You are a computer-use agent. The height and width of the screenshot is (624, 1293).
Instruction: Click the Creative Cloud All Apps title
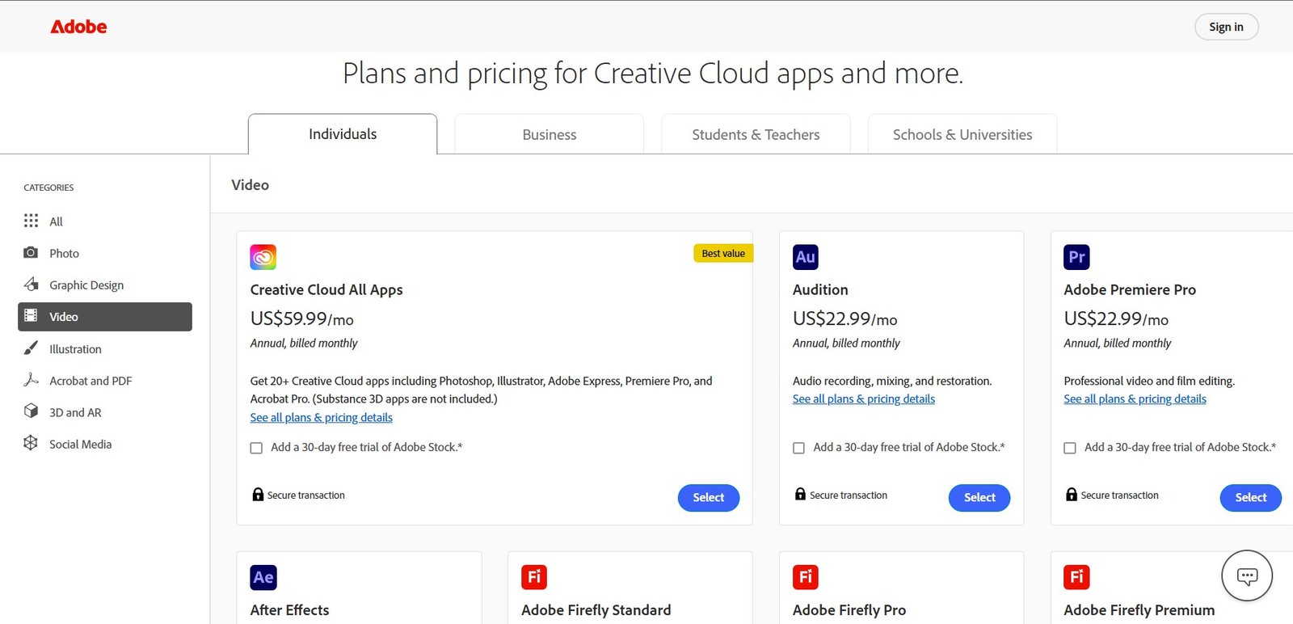pyautogui.click(x=326, y=289)
